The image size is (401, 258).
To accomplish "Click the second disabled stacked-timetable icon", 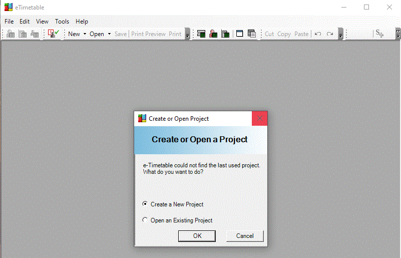I will (x=23, y=34).
